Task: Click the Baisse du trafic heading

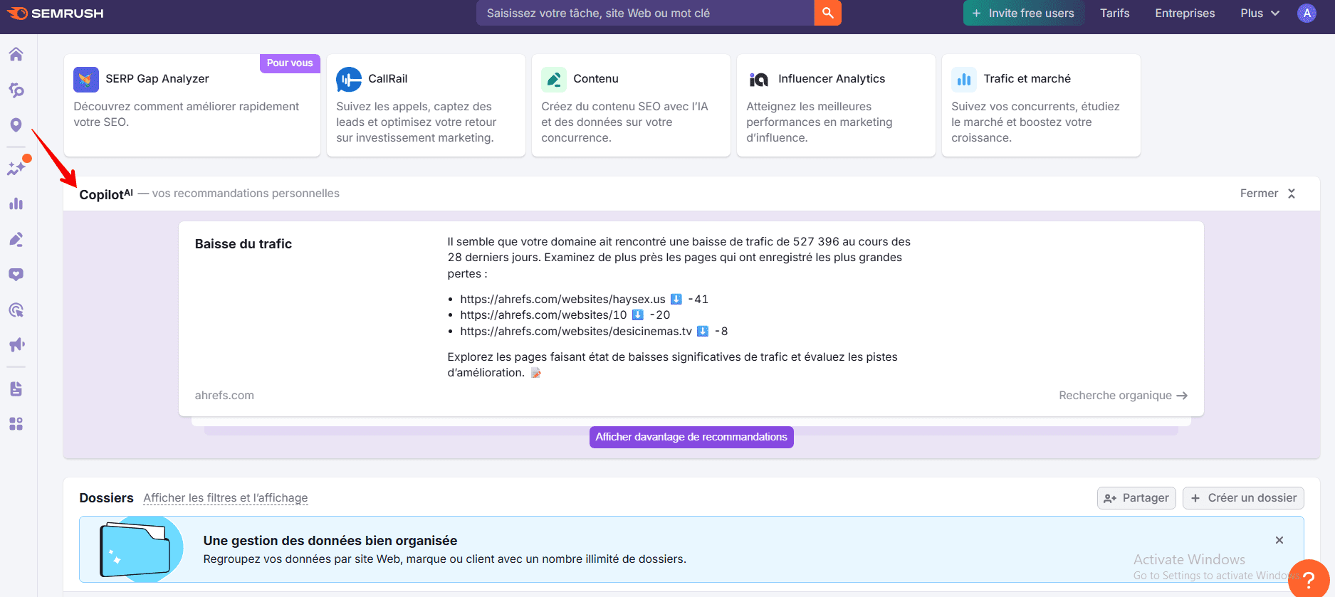Action: 244,244
